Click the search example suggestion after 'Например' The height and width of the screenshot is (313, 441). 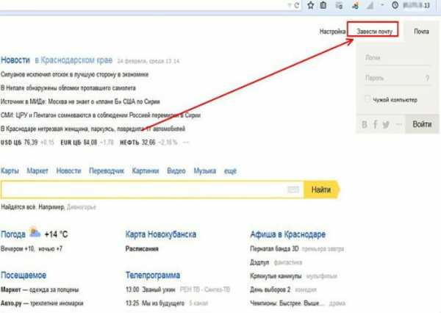82,207
